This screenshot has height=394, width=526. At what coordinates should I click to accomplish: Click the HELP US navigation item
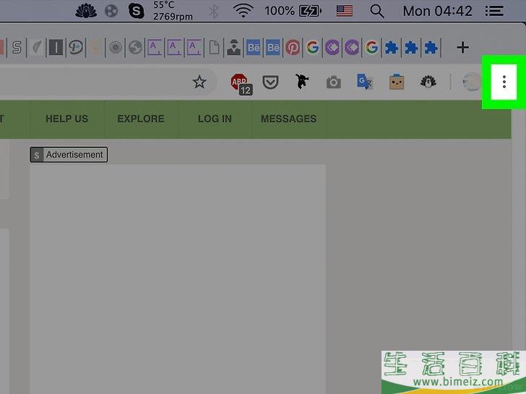tap(66, 119)
